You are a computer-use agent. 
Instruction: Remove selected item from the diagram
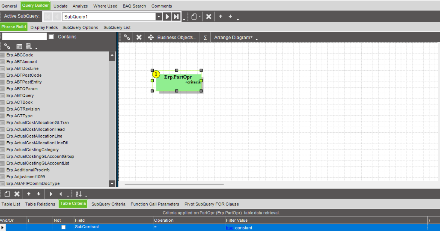point(139,37)
